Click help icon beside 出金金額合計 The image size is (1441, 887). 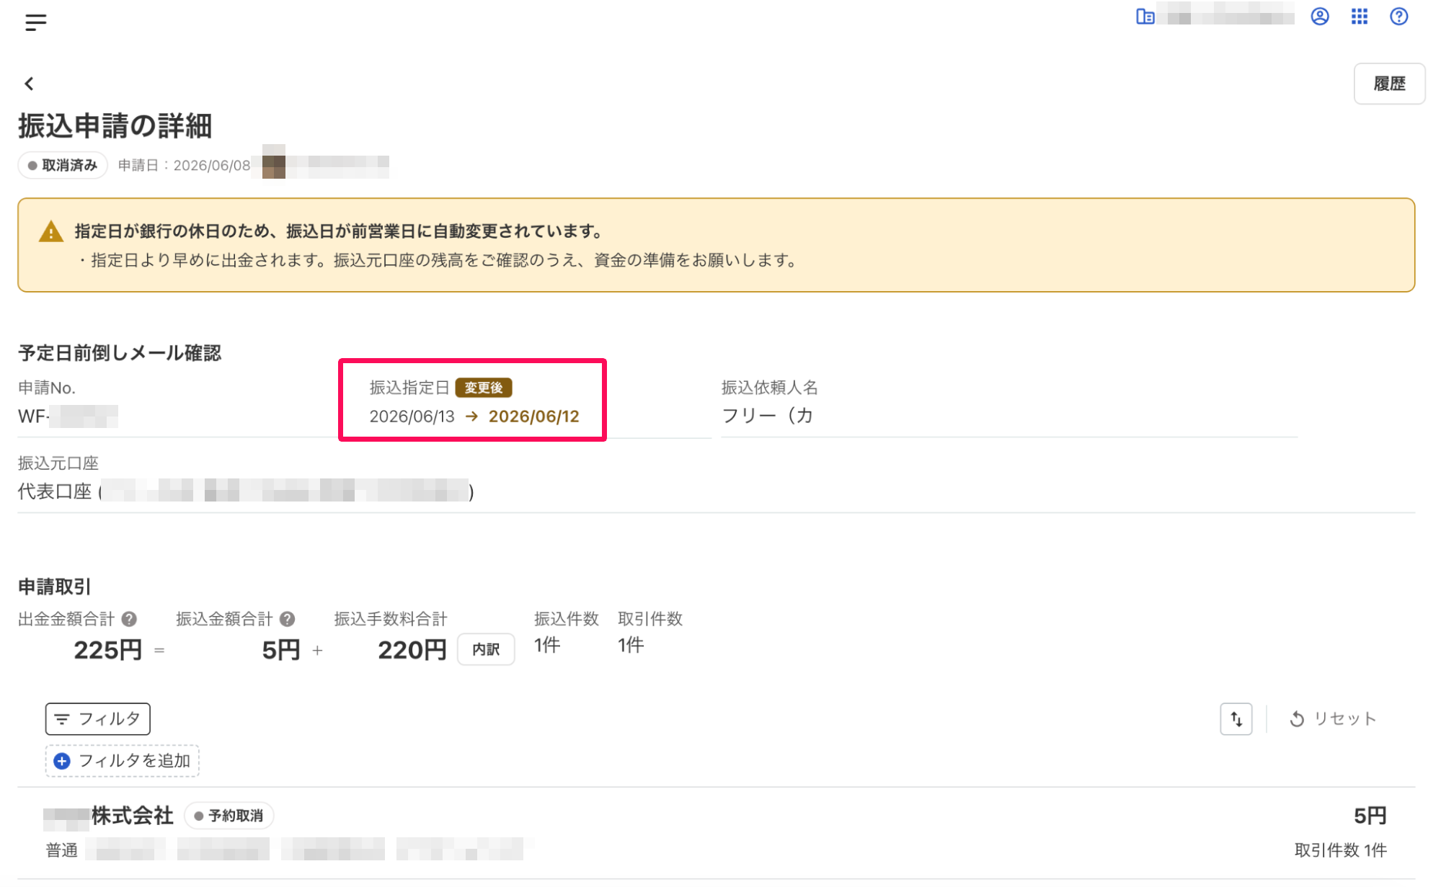pyautogui.click(x=129, y=619)
